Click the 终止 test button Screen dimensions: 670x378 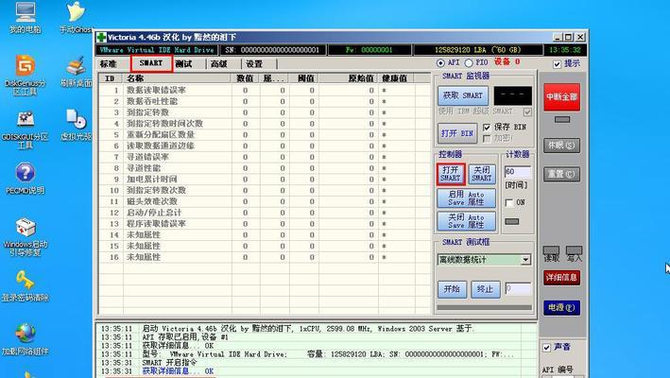pyautogui.click(x=486, y=289)
